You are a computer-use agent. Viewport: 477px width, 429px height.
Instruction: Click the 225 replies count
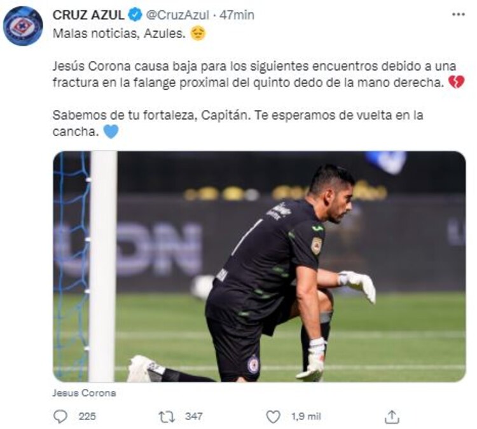click(x=87, y=416)
